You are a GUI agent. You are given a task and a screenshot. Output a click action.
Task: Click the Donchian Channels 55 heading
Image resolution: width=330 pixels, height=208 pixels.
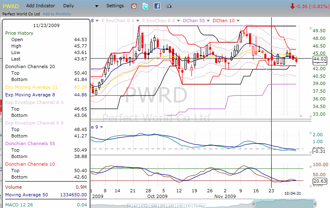[x=30, y=144]
